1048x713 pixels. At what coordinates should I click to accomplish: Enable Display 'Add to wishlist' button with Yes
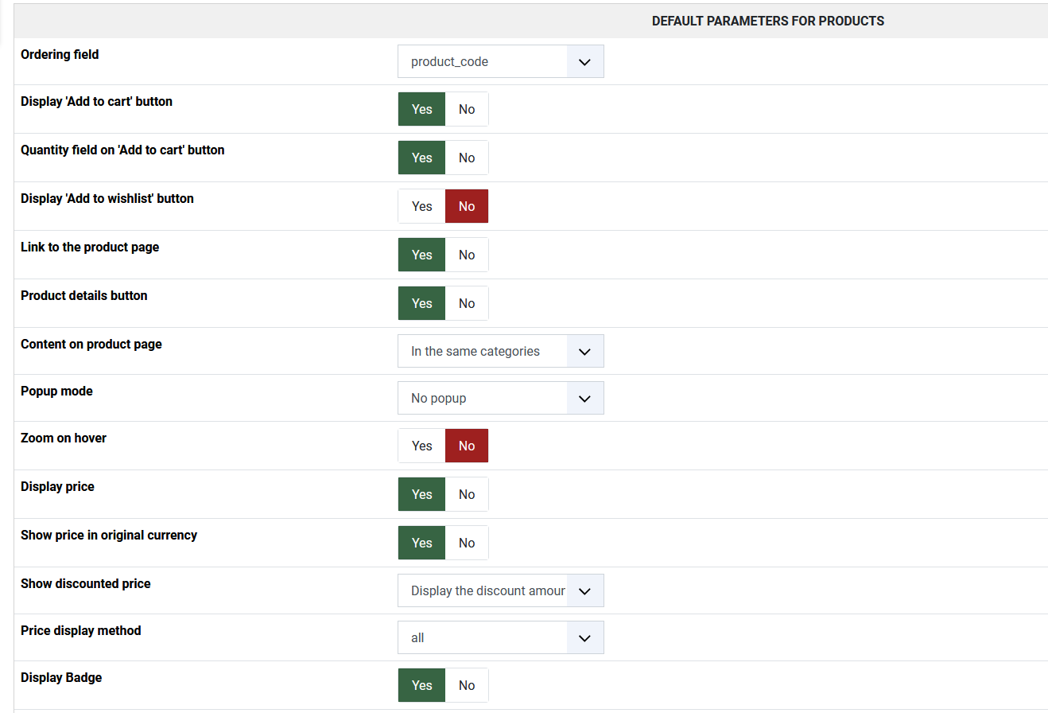click(422, 206)
